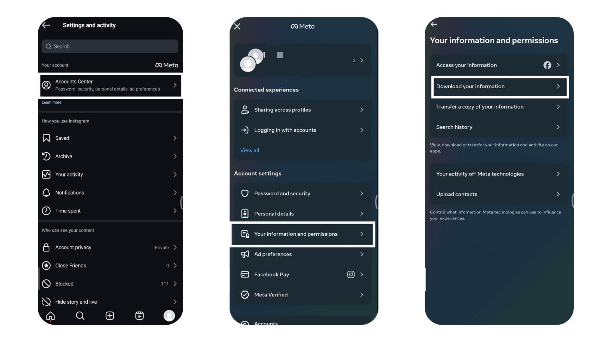Screen dimensions: 608x342
Task: Open Archive section
Action: click(x=110, y=156)
